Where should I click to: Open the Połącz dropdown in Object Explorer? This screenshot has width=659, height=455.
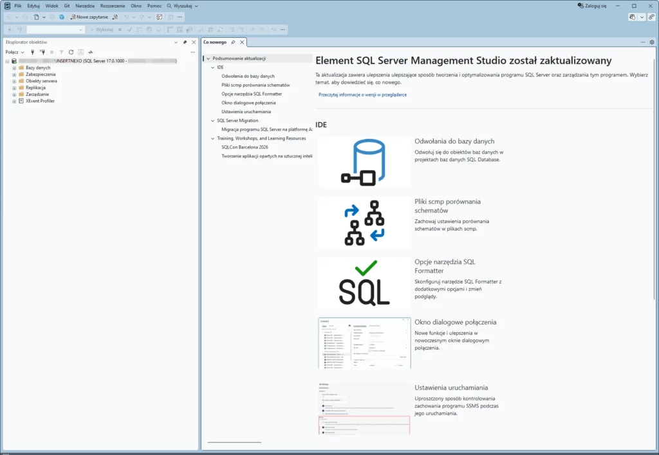pos(15,52)
